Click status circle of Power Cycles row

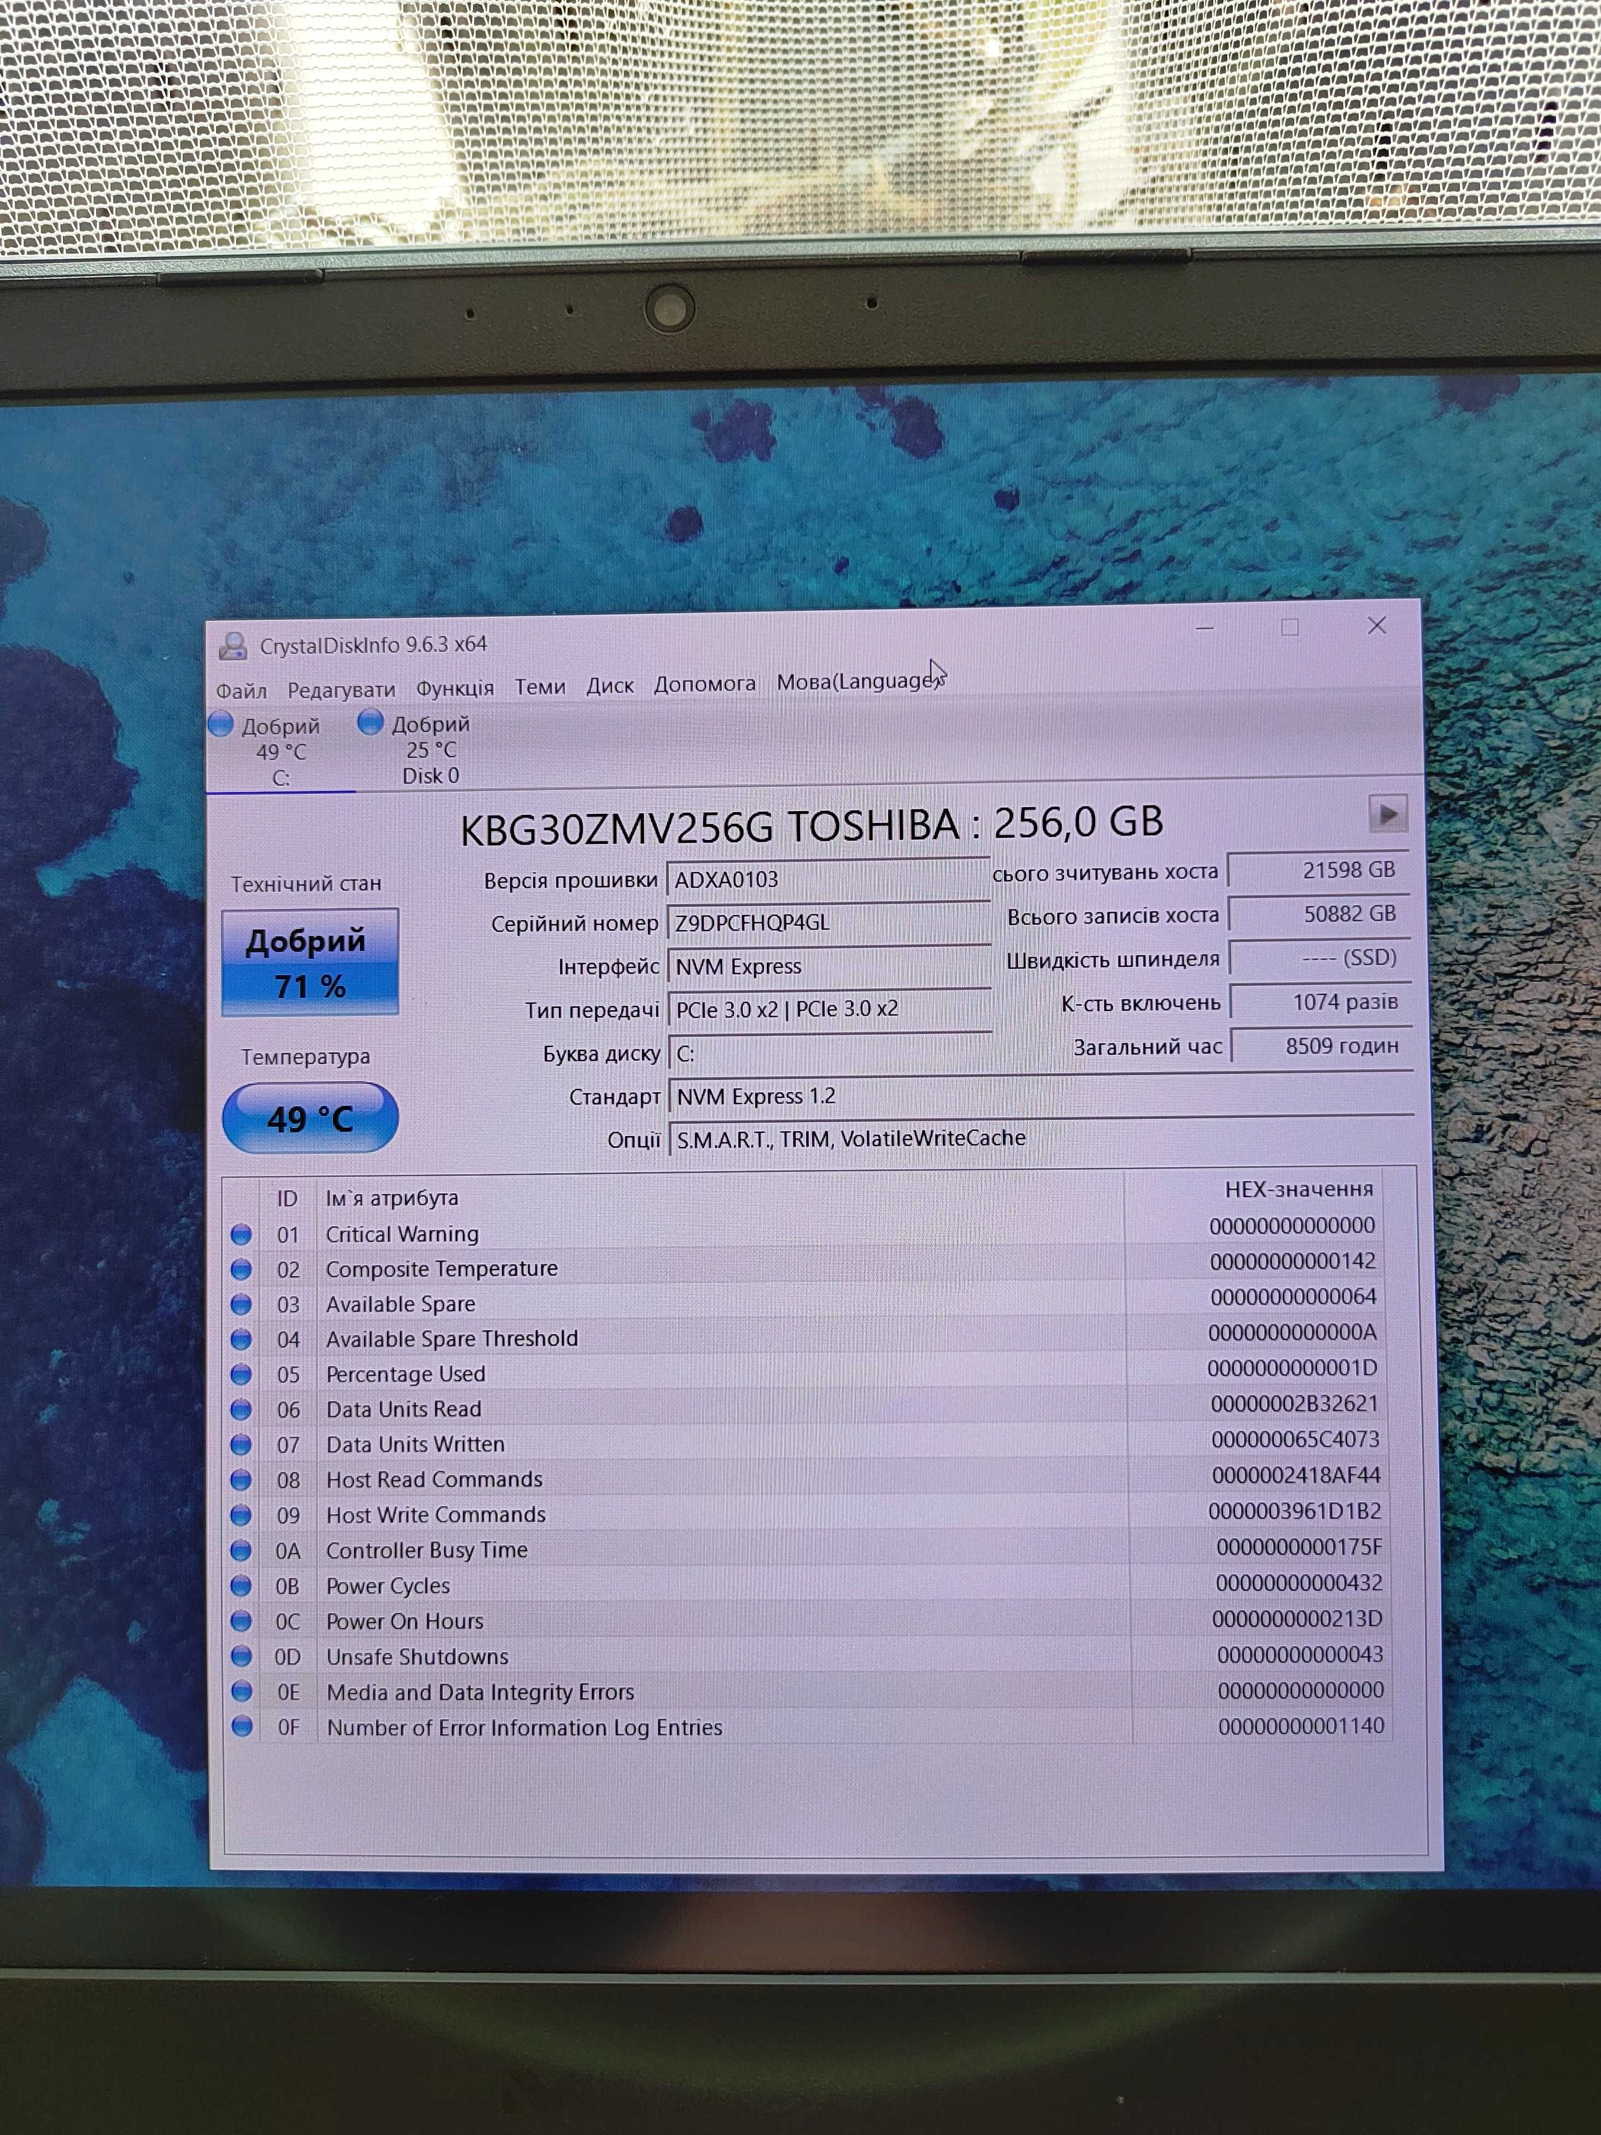click(x=241, y=1586)
